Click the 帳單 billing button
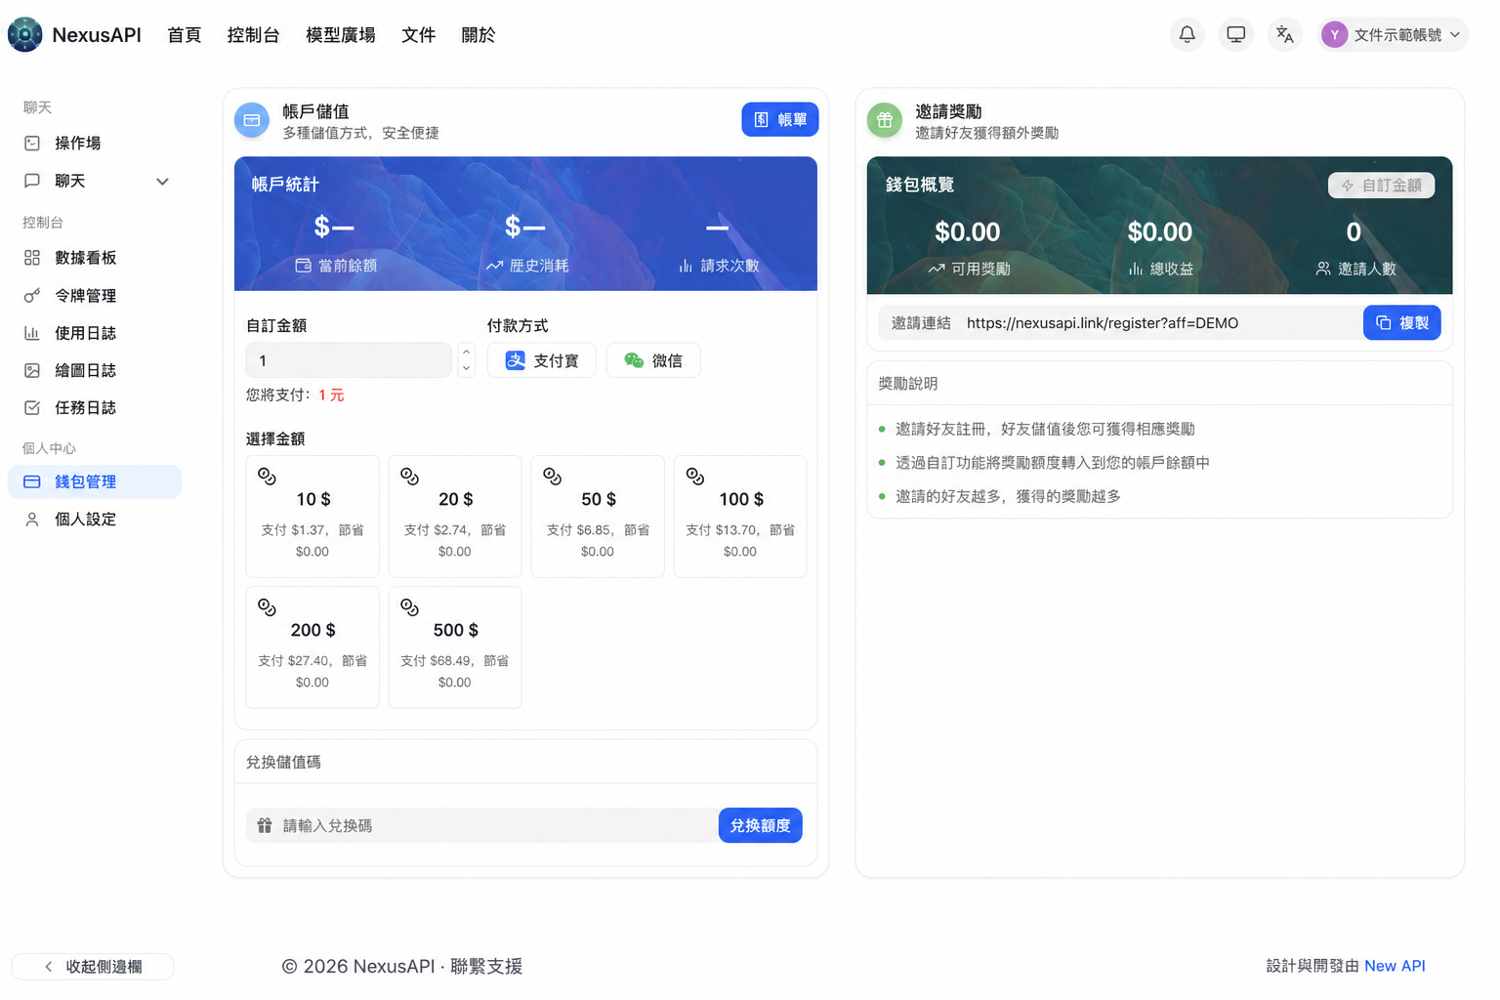This screenshot has width=1500, height=1000. 779,119
